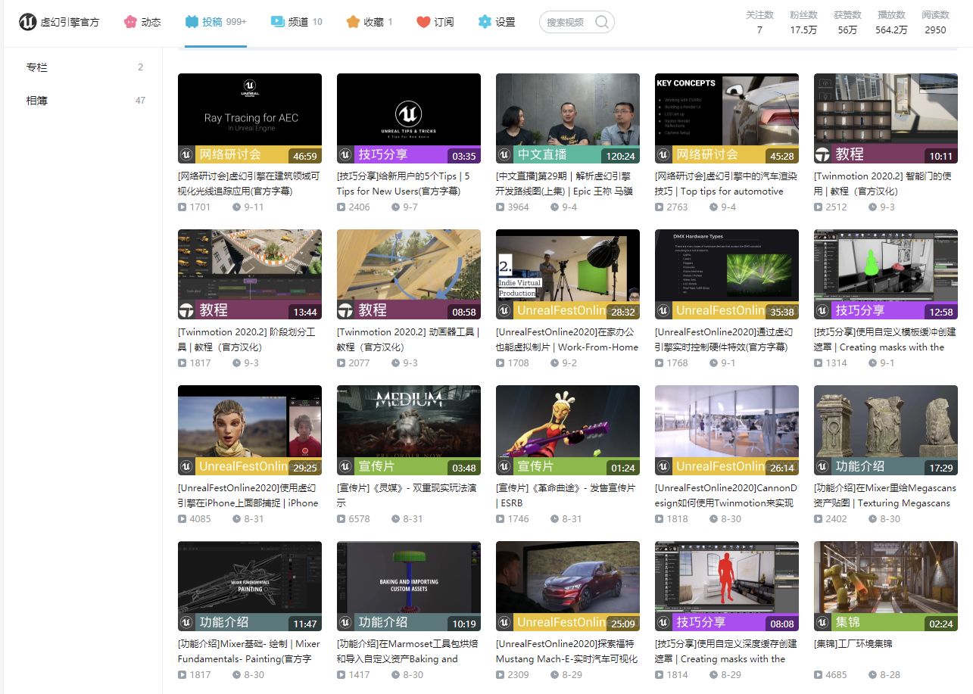Click the 投稿 submissions icon
Image resolution: width=973 pixels, height=694 pixels.
[192, 22]
